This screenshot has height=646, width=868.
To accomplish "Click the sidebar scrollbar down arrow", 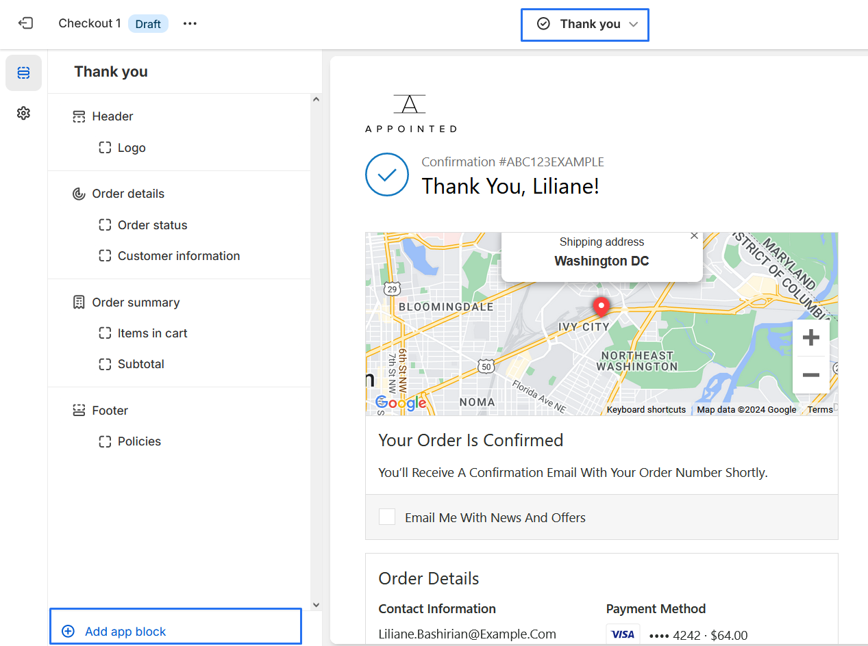I will [316, 605].
